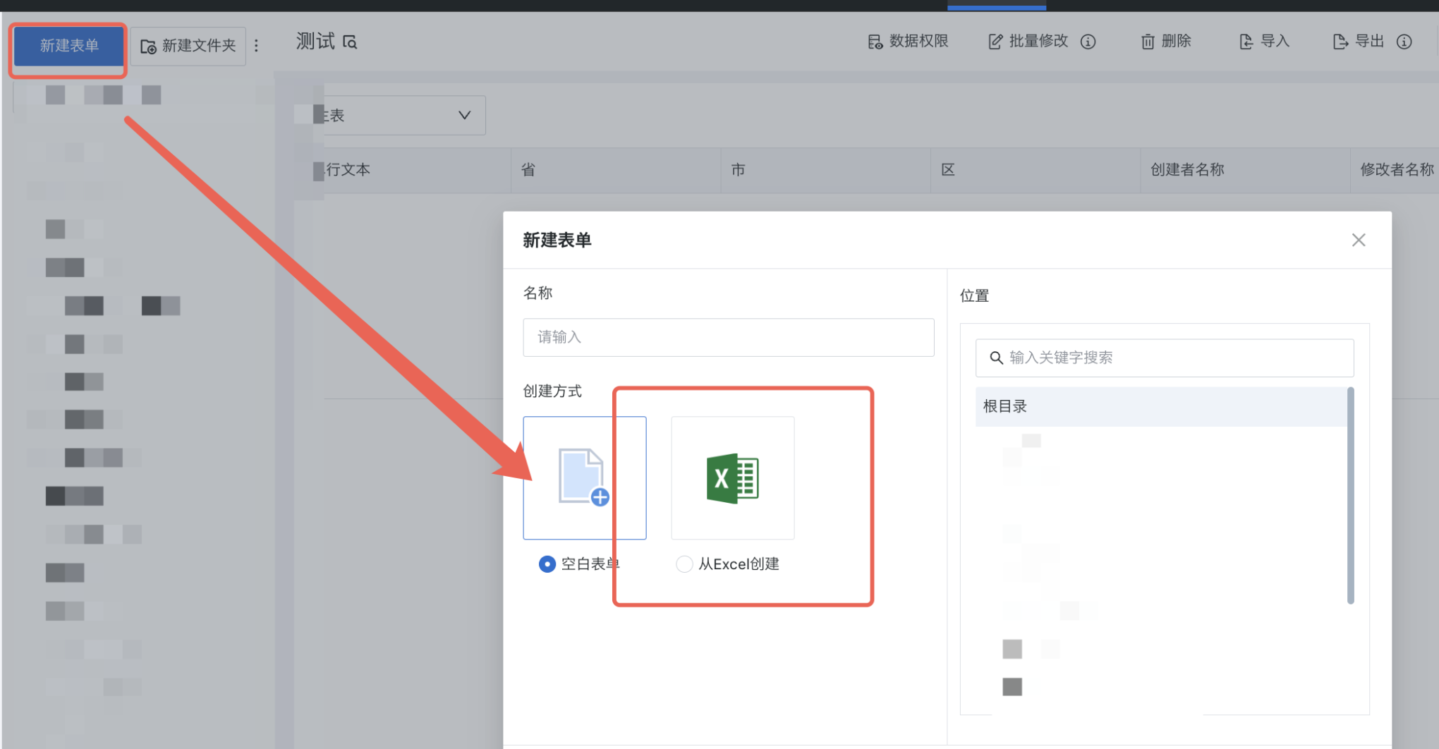1439x749 pixels.
Task: Open 数据权限 settings
Action: click(907, 42)
